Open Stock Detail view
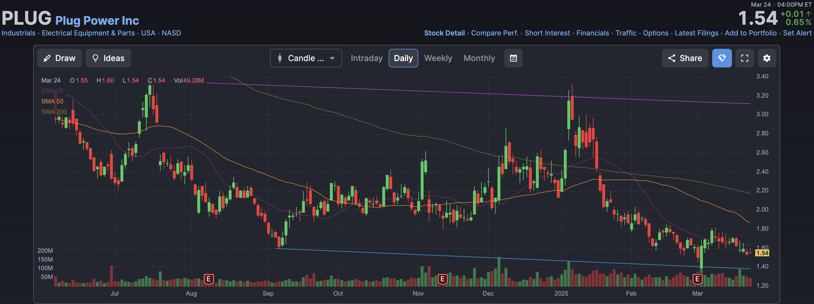Screen dimensions: 814x304 (444, 33)
